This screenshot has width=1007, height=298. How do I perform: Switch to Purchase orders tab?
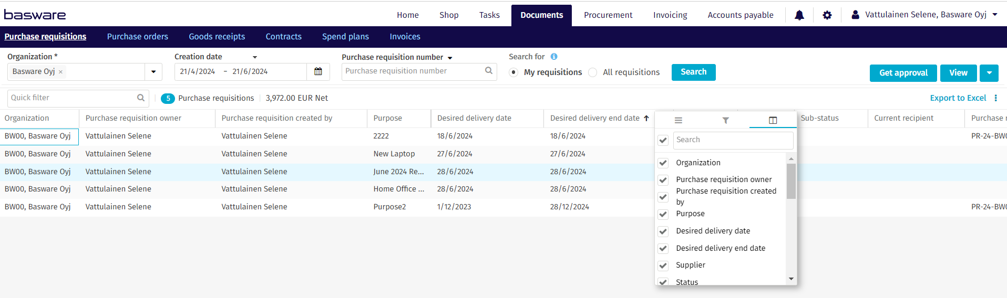(x=138, y=37)
